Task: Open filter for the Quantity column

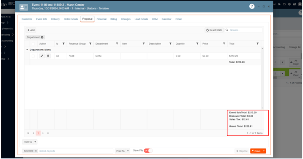Action: (197, 44)
